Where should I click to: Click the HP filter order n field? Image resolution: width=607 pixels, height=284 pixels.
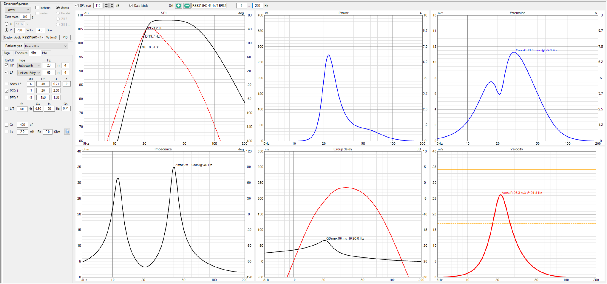point(65,65)
